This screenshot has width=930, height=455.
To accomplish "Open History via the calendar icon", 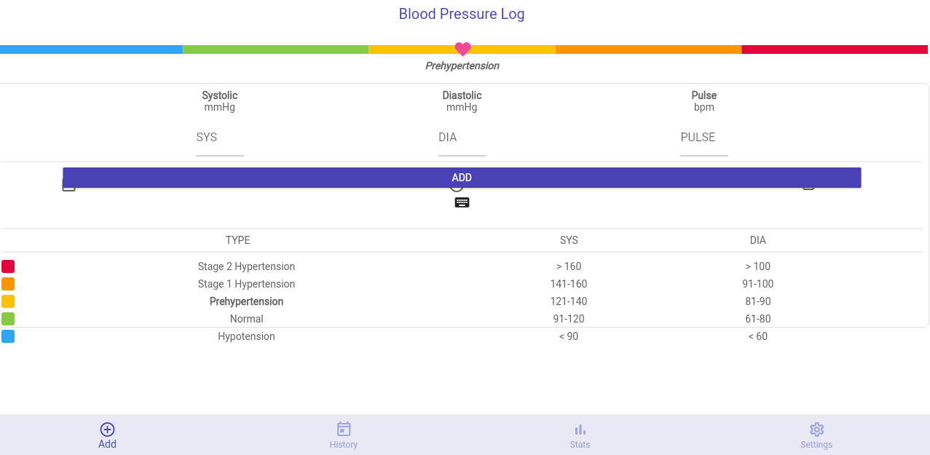I will [x=343, y=429].
